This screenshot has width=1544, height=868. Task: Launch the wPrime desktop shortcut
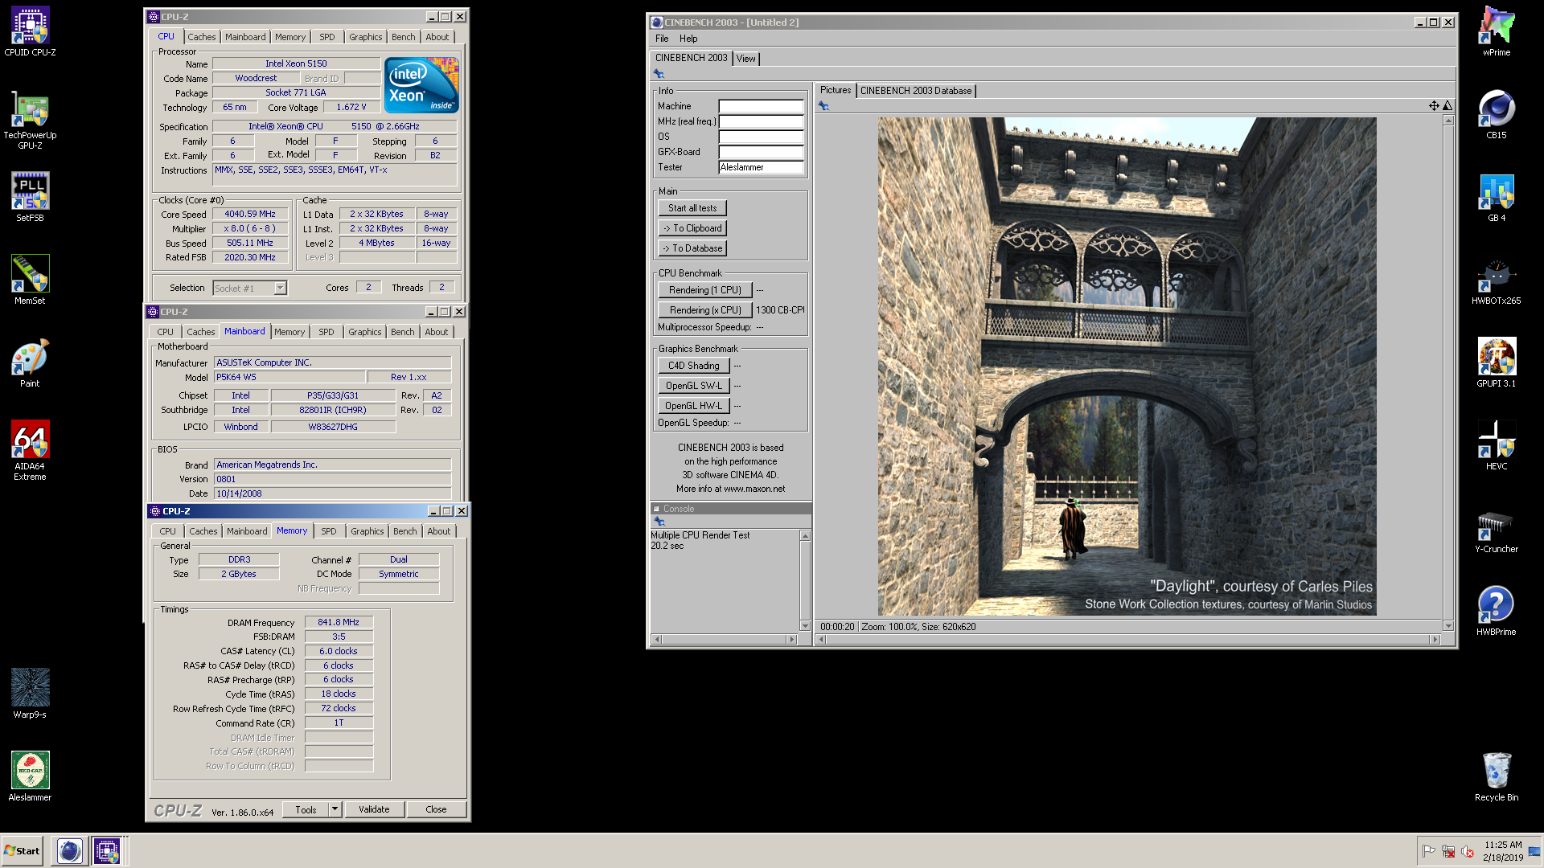1497,32
